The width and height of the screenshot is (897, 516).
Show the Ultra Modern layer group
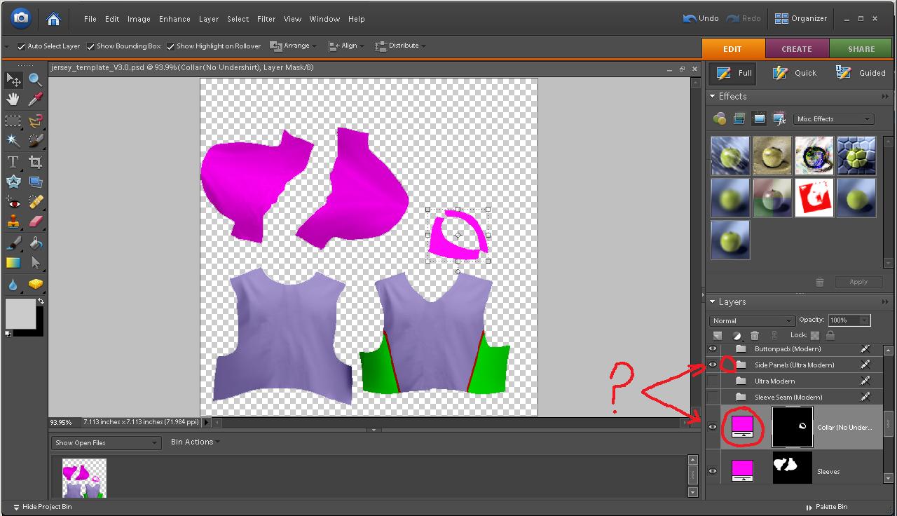[713, 381]
